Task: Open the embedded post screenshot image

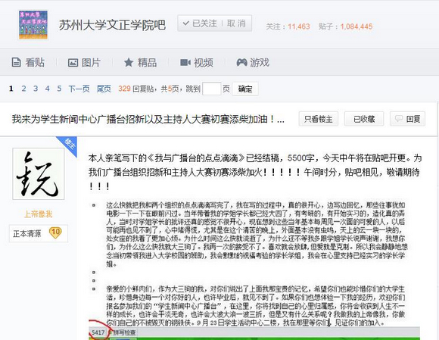Action: (254, 270)
